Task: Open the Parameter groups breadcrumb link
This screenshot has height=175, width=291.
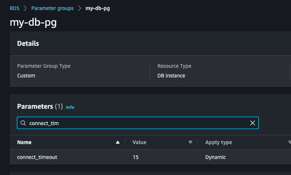Action: tap(52, 8)
